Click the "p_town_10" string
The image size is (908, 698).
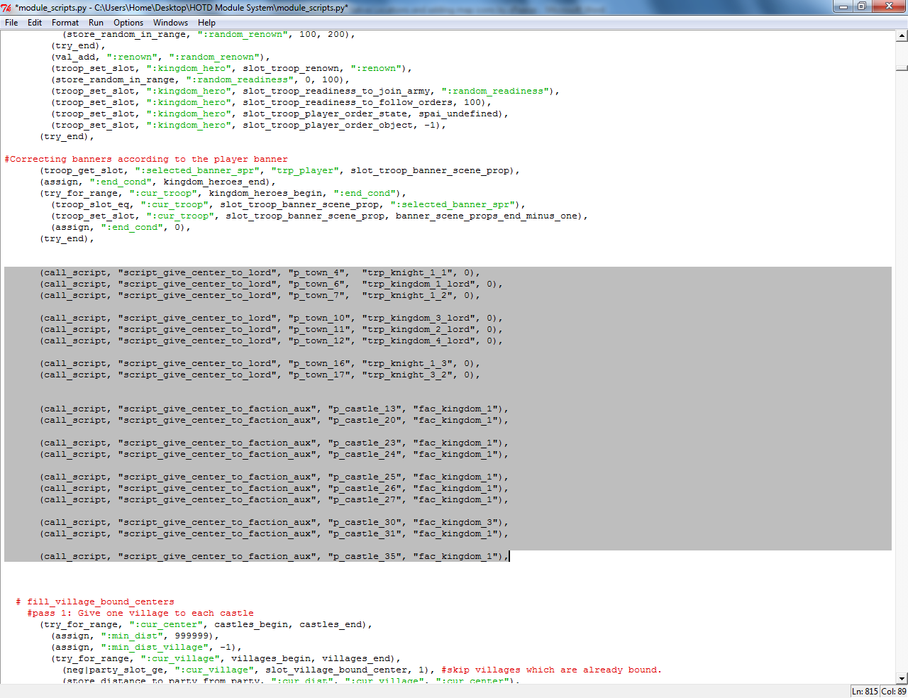(x=319, y=318)
